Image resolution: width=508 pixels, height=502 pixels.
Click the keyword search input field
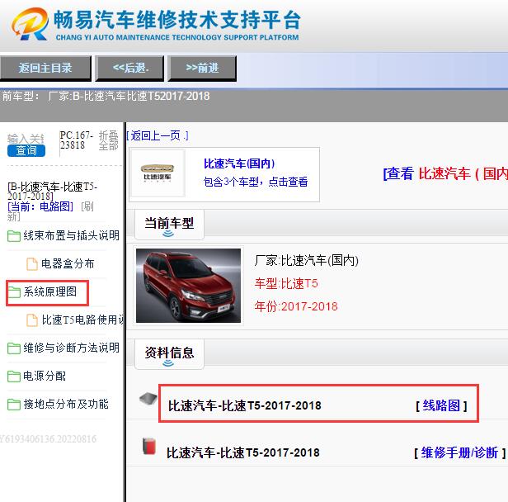[x=26, y=139]
